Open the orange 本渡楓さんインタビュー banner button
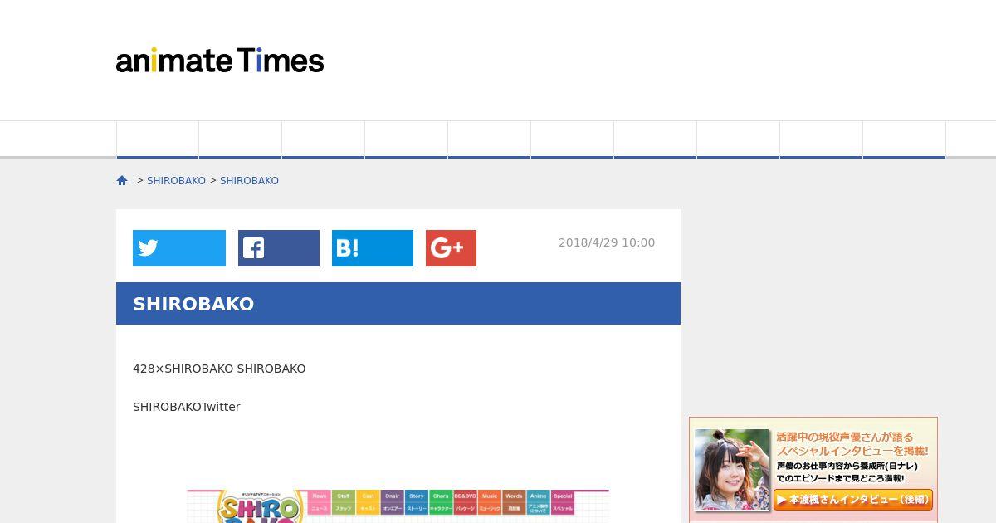 click(853, 500)
